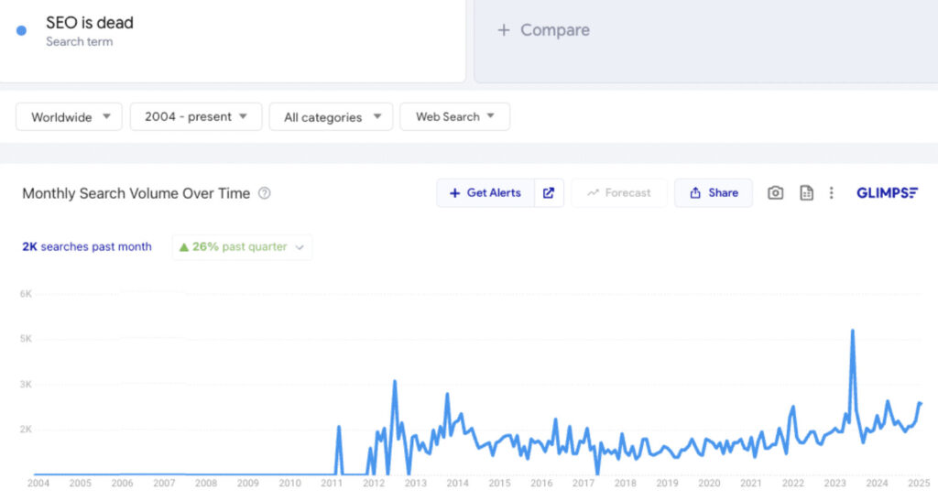Click the Glimpse logo
Screen dimensions: 938x501
point(887,193)
